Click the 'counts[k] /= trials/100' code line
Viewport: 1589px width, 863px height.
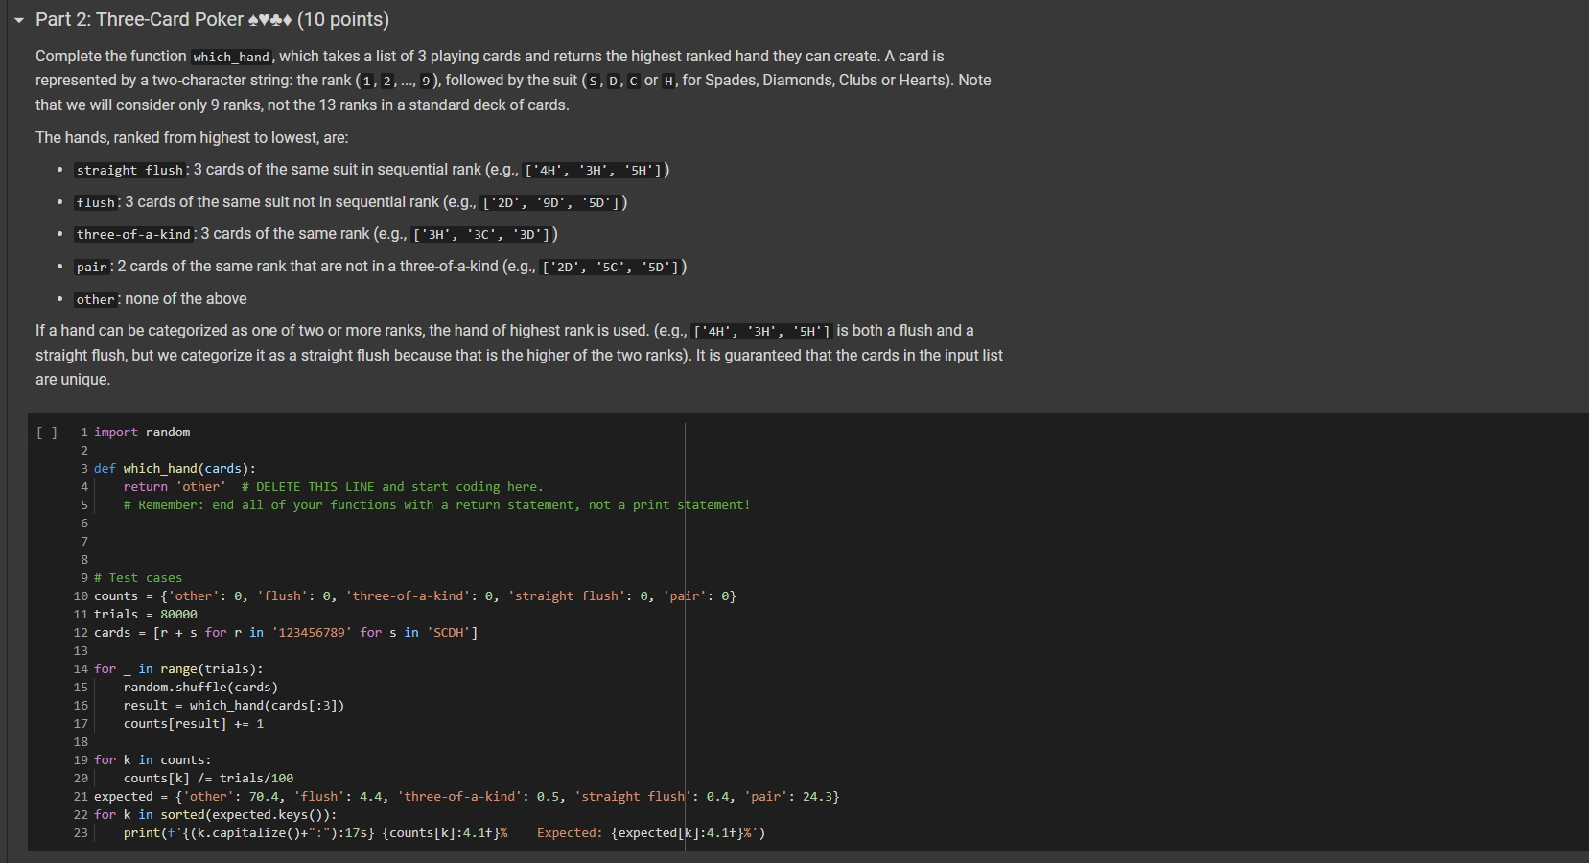click(208, 779)
